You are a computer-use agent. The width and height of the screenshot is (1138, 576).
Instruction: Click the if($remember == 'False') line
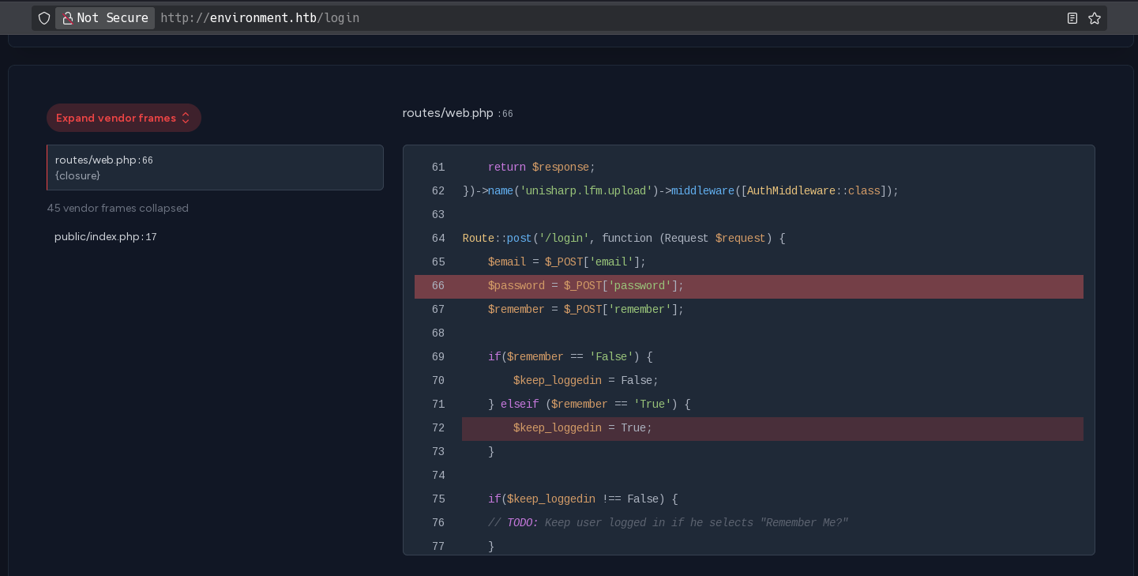[x=570, y=357]
